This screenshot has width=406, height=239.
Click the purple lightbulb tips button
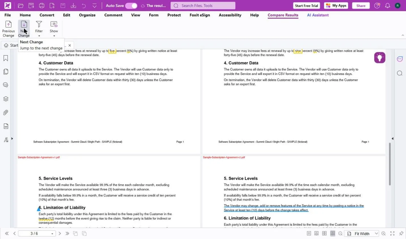point(380,57)
